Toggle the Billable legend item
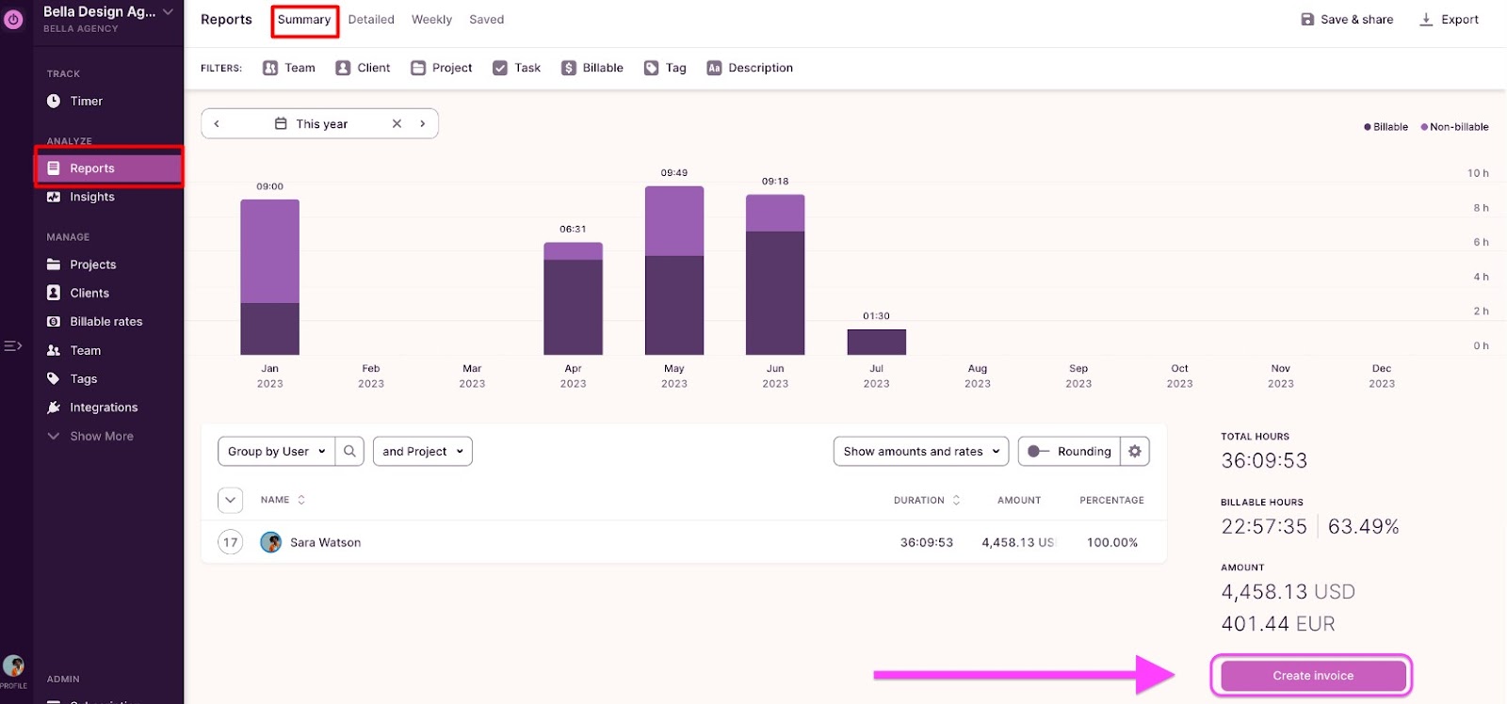The height and width of the screenshot is (704, 1507). pyautogui.click(x=1385, y=127)
